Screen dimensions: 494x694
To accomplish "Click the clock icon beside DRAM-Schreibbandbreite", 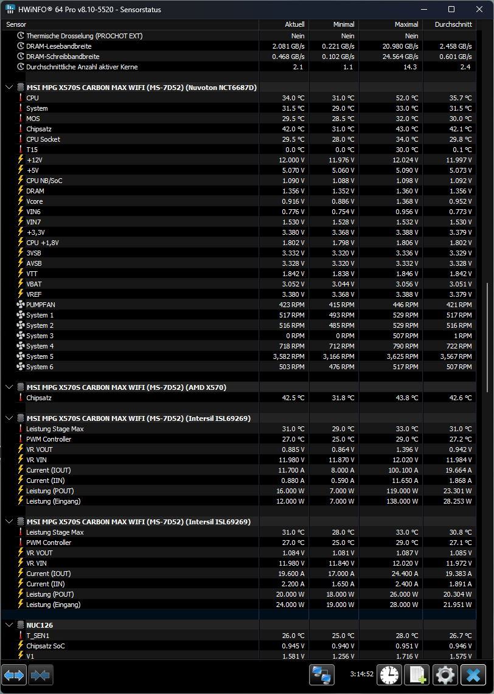I will pyautogui.click(x=20, y=57).
